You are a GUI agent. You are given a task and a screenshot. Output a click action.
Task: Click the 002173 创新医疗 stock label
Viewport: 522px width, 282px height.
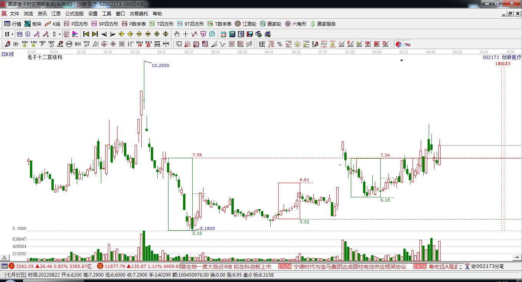pyautogui.click(x=502, y=57)
